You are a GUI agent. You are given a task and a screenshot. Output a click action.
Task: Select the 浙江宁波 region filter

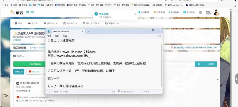(34, 71)
